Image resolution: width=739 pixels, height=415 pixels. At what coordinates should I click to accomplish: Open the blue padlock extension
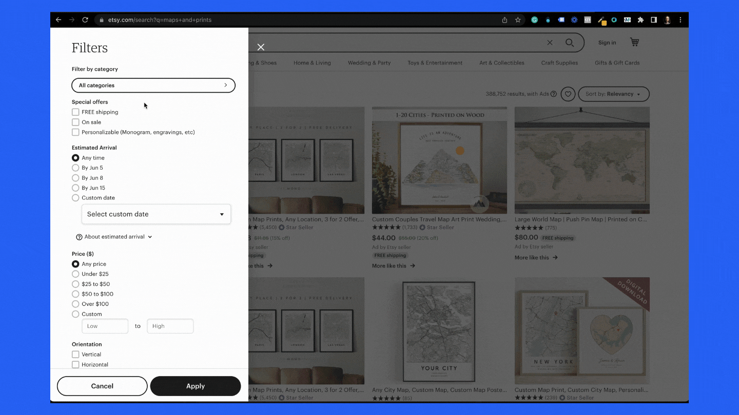[x=548, y=20]
